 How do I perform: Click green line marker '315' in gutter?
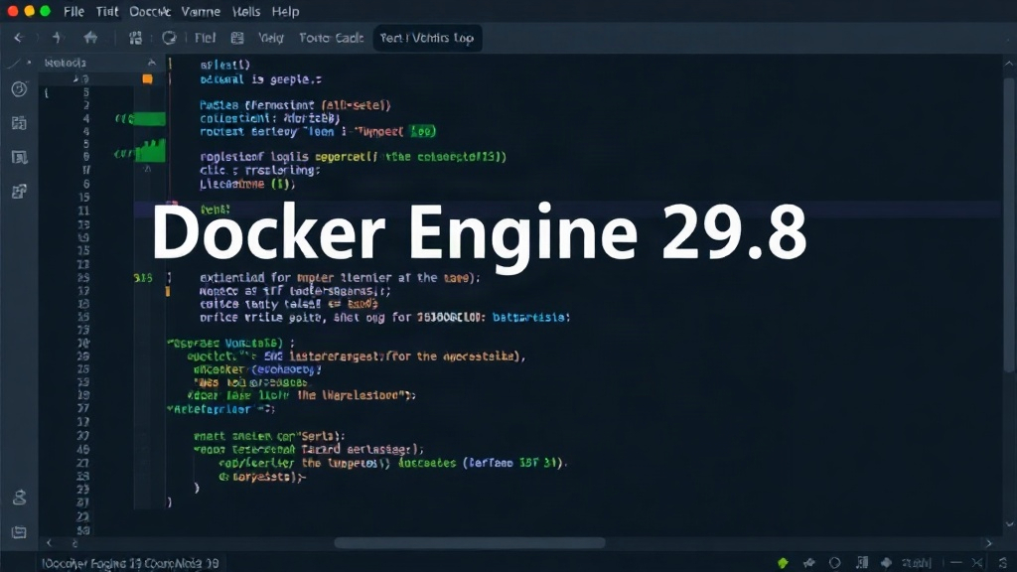[x=143, y=278]
